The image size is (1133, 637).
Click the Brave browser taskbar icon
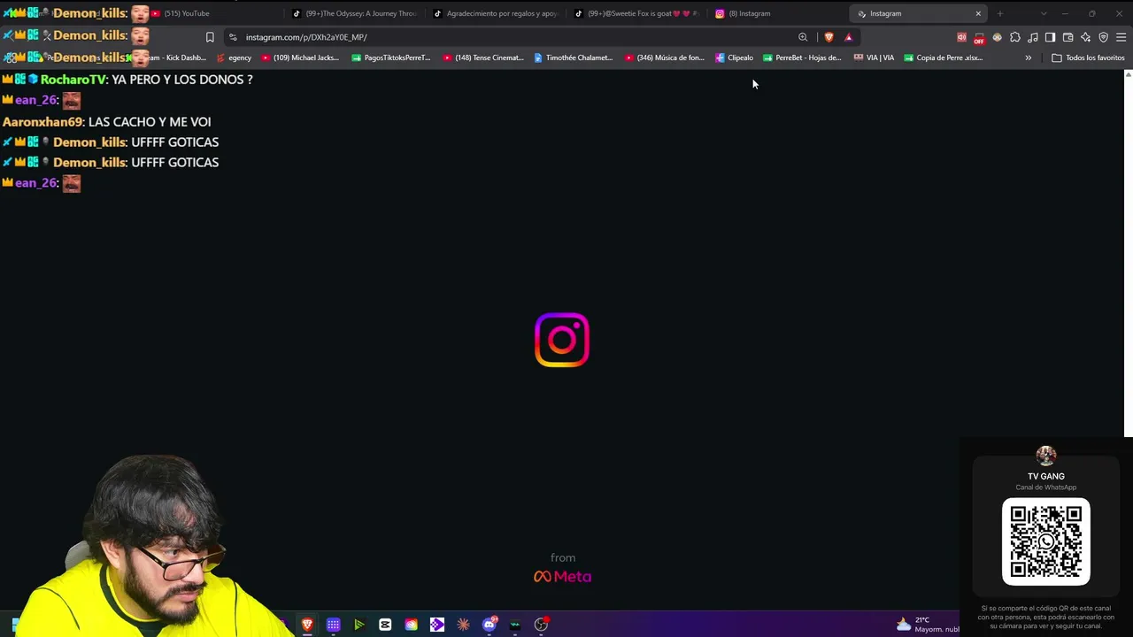click(x=307, y=625)
